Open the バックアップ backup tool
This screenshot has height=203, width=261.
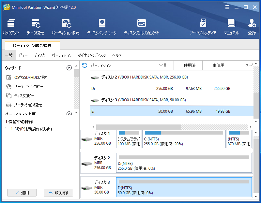(x=11, y=27)
